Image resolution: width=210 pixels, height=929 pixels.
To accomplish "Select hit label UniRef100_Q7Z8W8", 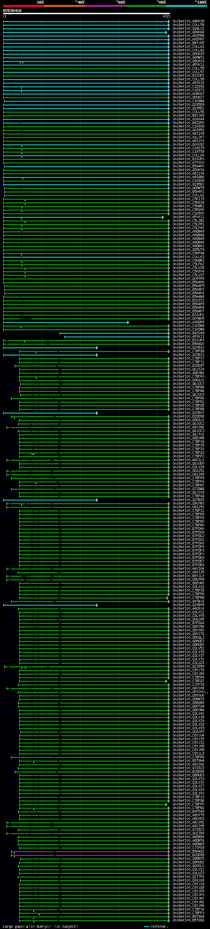I will 188,489.
